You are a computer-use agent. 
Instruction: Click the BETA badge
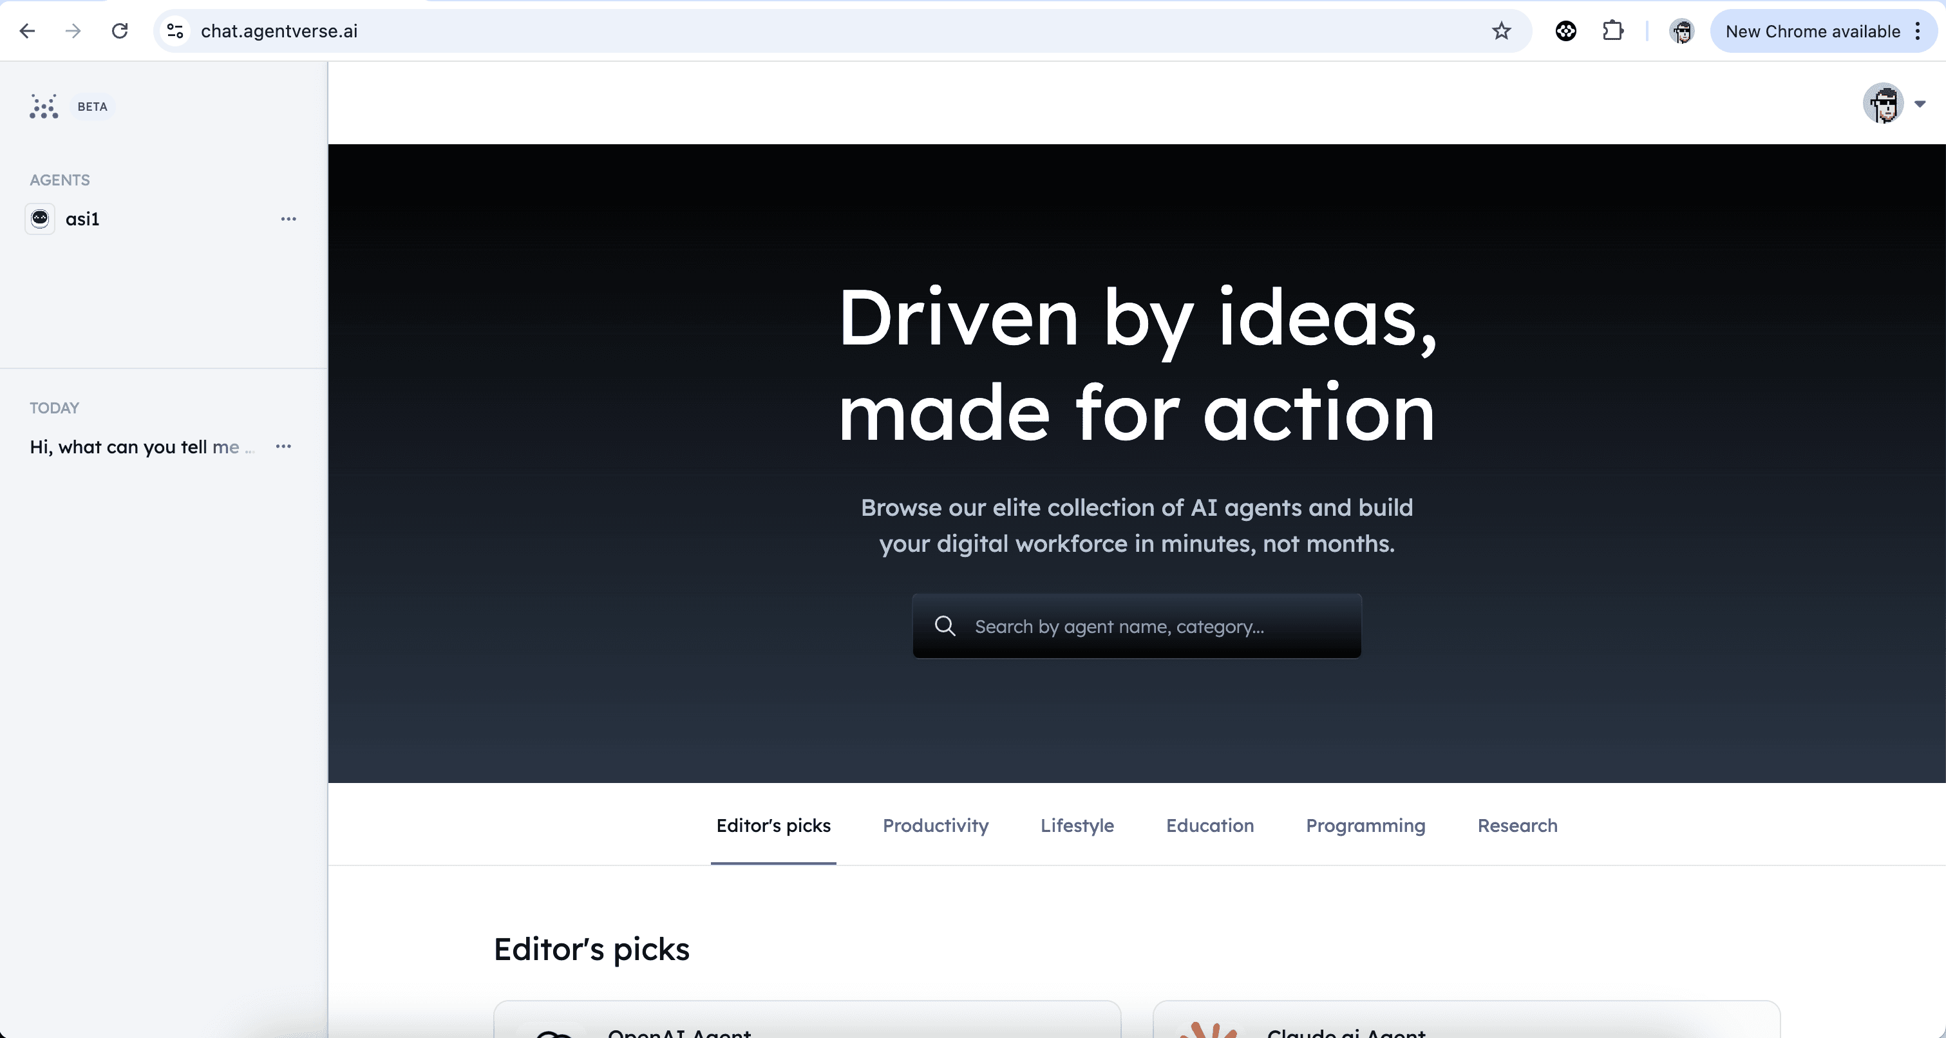click(92, 106)
